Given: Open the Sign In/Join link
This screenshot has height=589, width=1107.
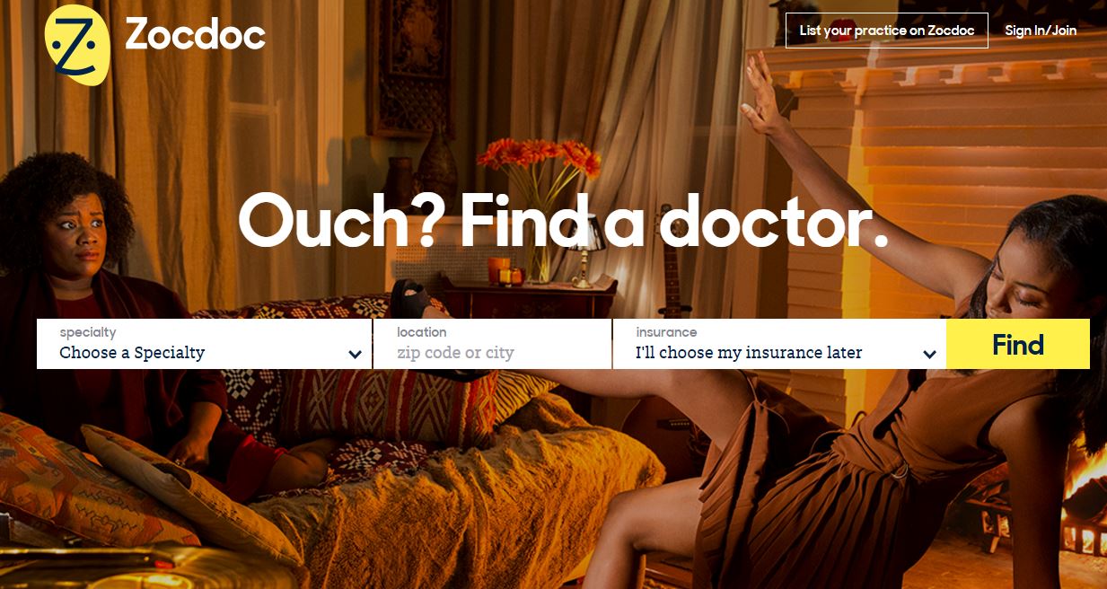Looking at the screenshot, I should click(x=1041, y=31).
